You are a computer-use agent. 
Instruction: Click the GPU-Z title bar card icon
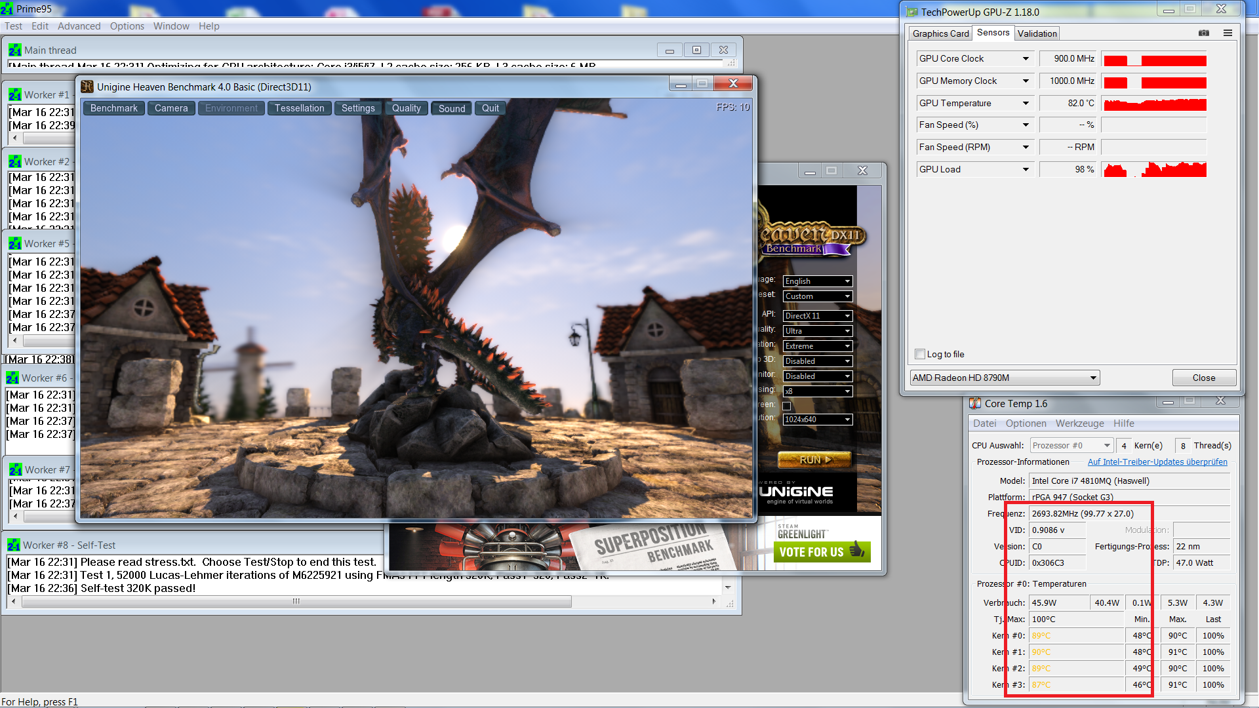point(911,12)
